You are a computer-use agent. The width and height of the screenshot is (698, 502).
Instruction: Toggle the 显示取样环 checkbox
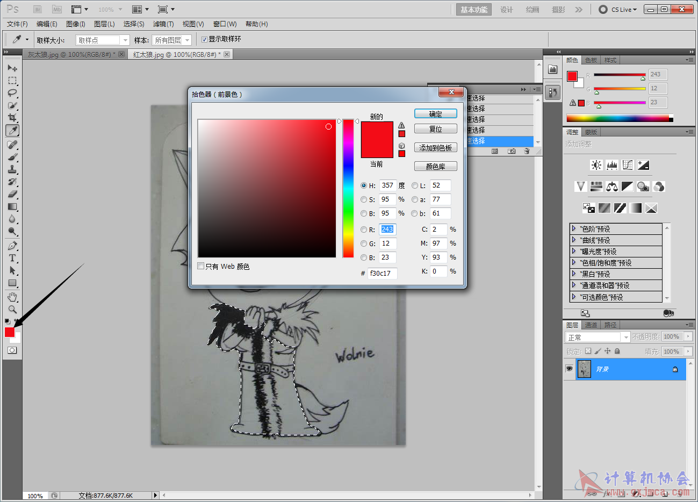[x=204, y=39]
